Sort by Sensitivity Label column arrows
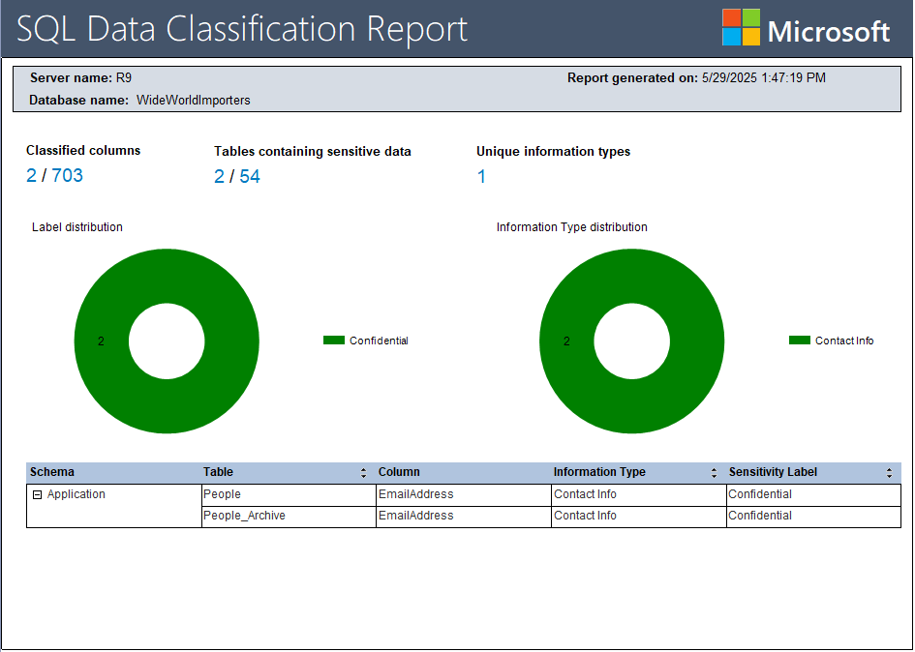This screenshot has width=915, height=652. [x=889, y=473]
